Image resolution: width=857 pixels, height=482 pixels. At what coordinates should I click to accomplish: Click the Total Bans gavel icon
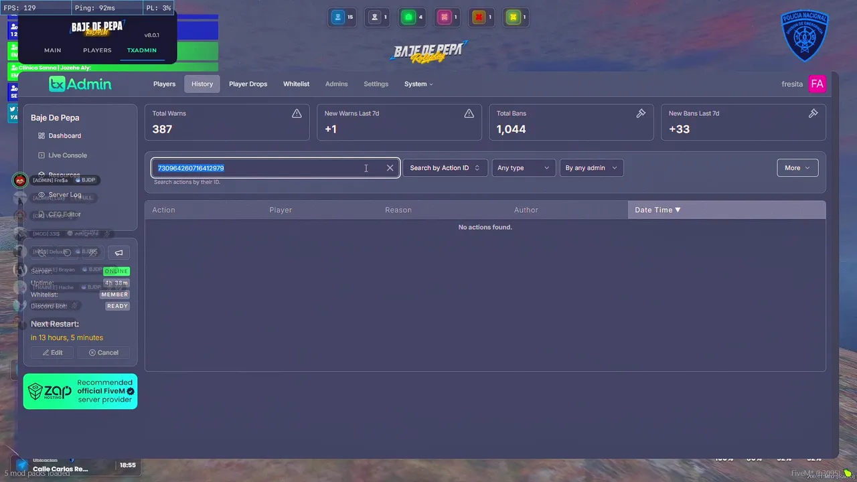pyautogui.click(x=641, y=114)
